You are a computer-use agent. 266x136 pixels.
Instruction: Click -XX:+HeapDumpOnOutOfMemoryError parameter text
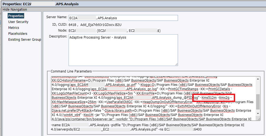[x=163, y=102]
